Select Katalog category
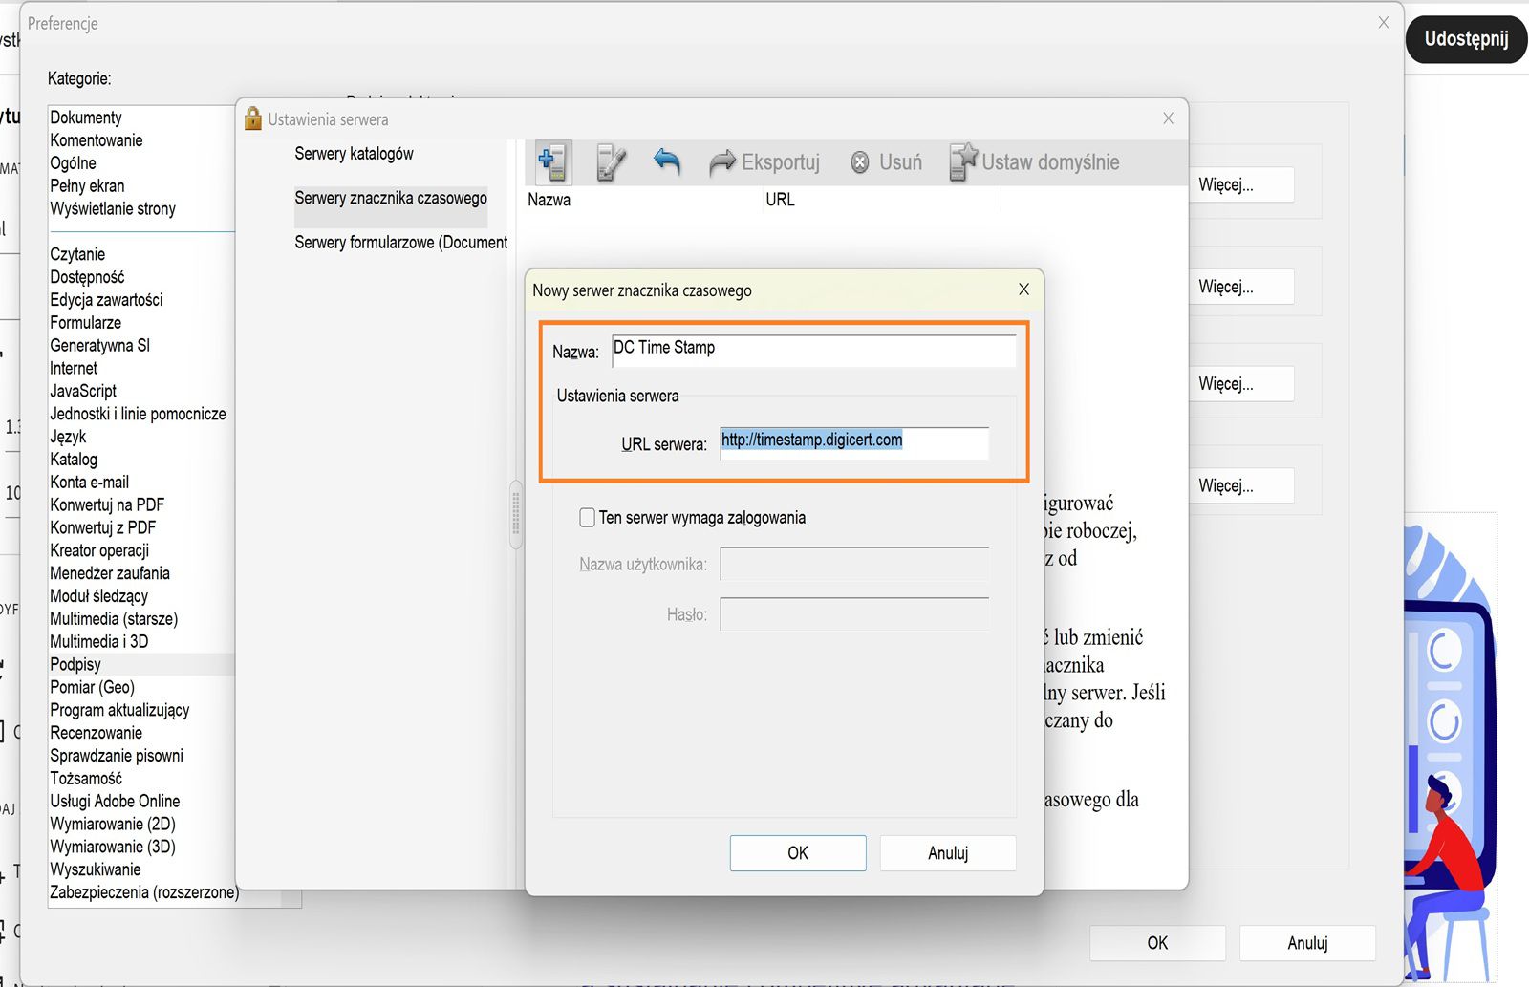 pyautogui.click(x=74, y=460)
